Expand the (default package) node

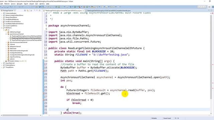coord(6,32)
